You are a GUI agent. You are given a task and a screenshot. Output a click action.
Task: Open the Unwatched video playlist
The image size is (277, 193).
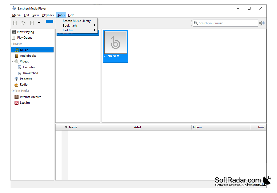click(x=32, y=73)
